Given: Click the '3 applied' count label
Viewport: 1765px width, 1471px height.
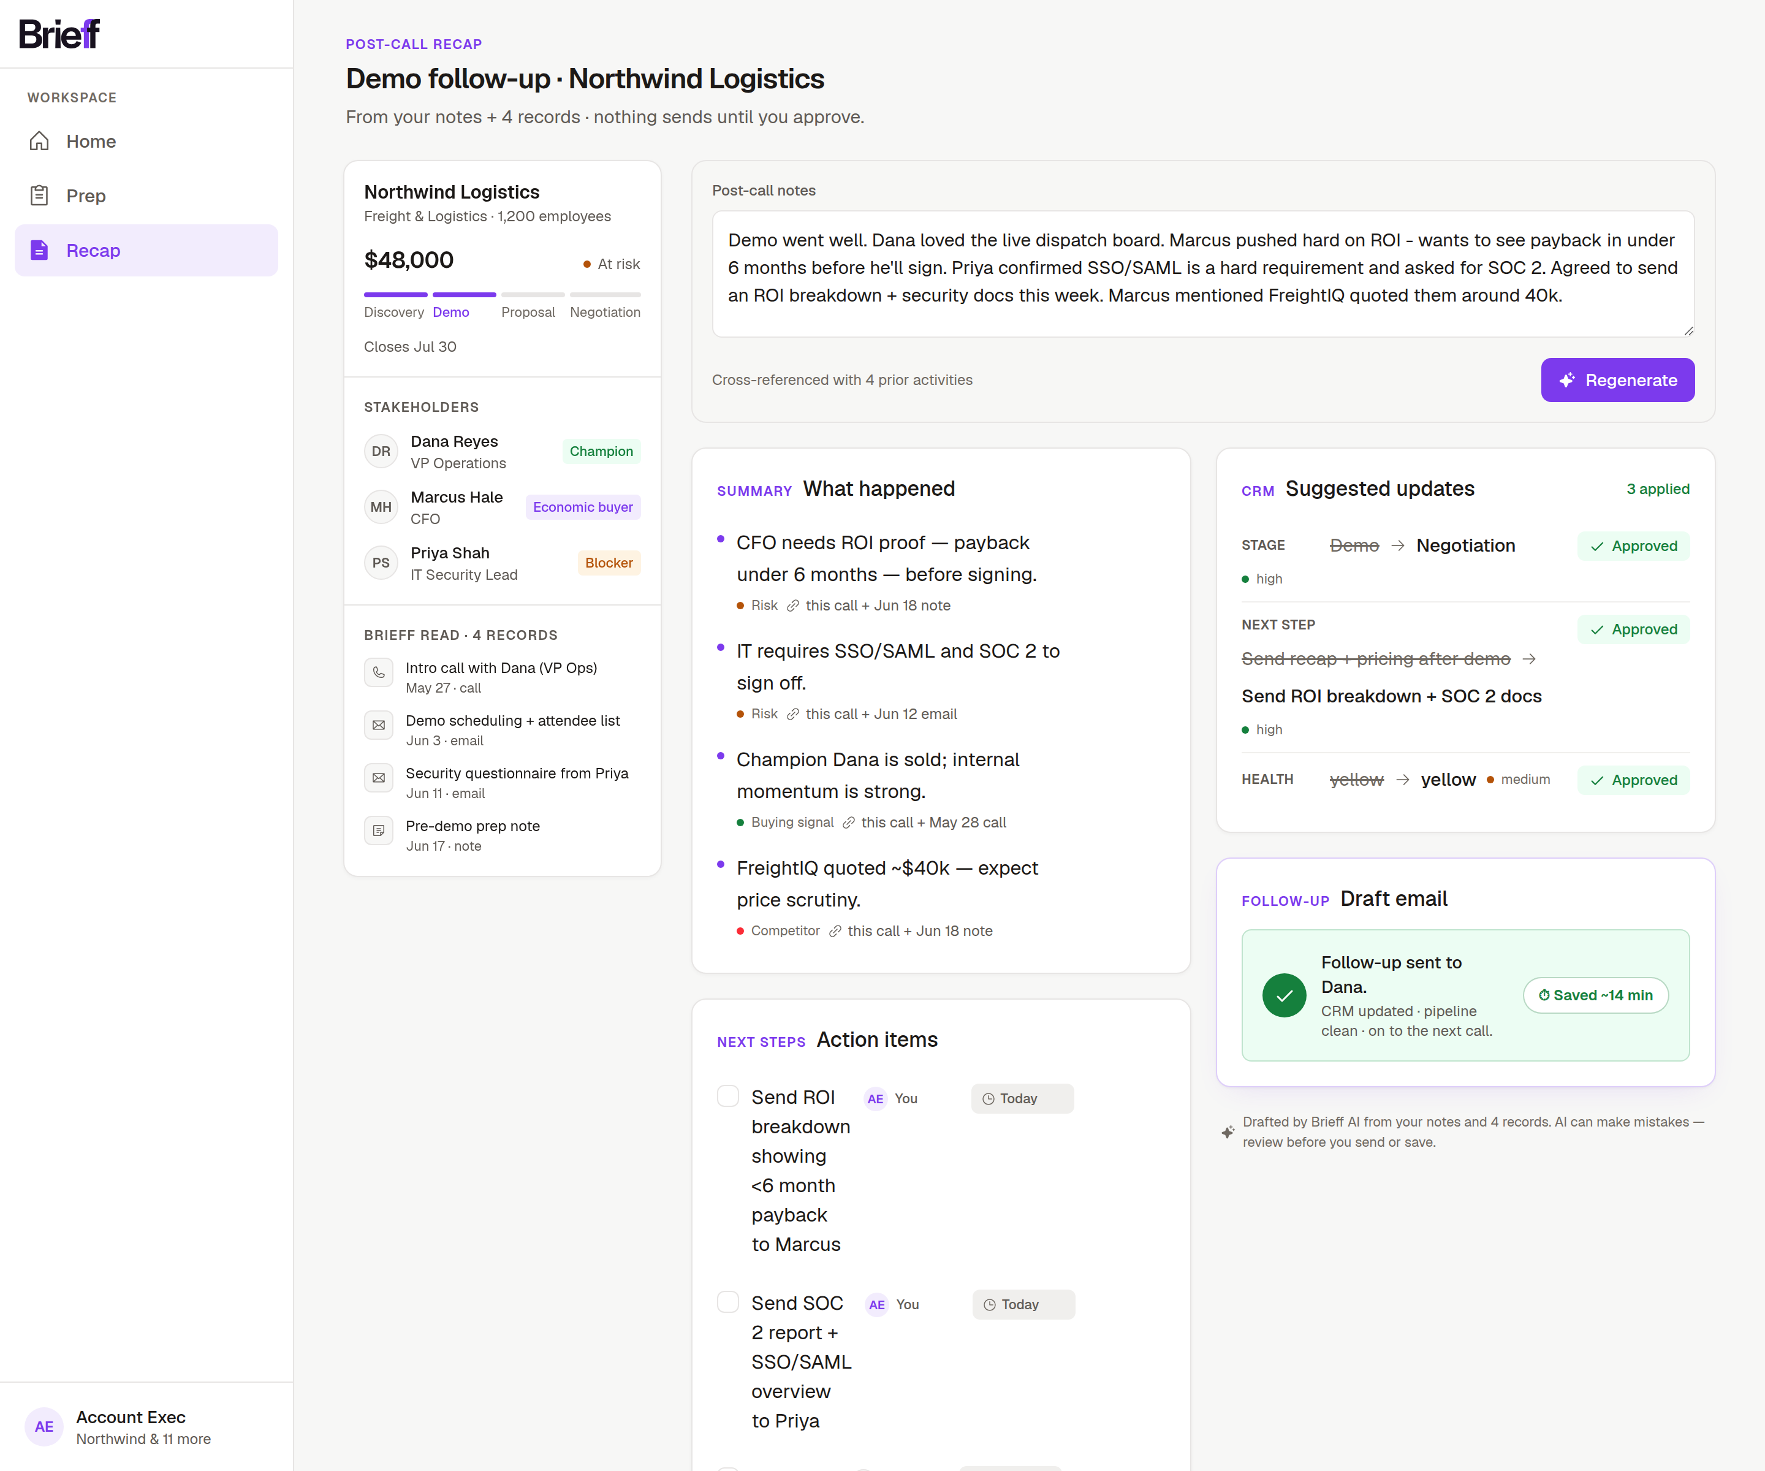Looking at the screenshot, I should pos(1657,489).
